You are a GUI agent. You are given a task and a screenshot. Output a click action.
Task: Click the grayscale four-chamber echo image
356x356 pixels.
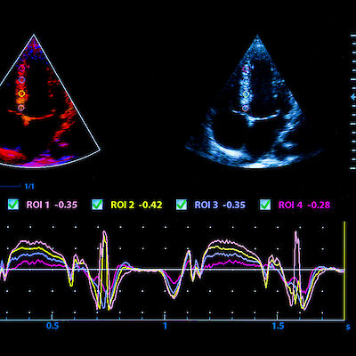pos(255,102)
